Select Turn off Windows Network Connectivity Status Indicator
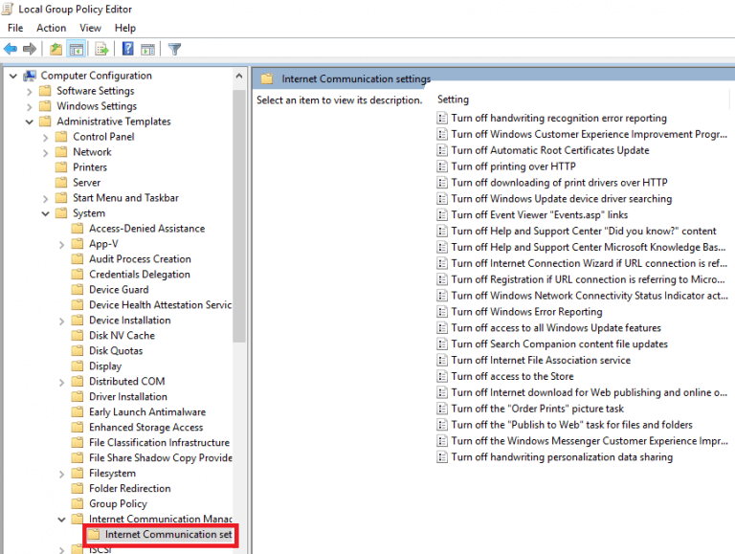The width and height of the screenshot is (735, 554). pos(590,296)
